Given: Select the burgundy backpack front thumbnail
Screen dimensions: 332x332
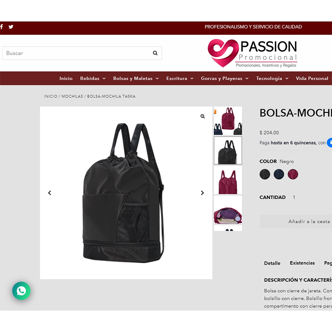Looking at the screenshot, I should (228, 180).
